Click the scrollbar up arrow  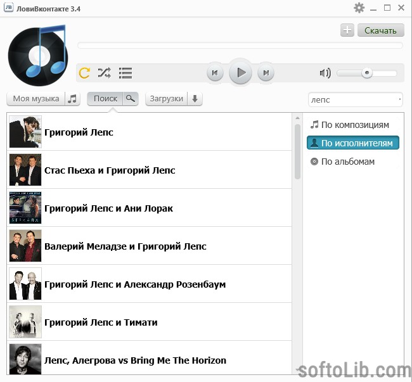[297, 118]
